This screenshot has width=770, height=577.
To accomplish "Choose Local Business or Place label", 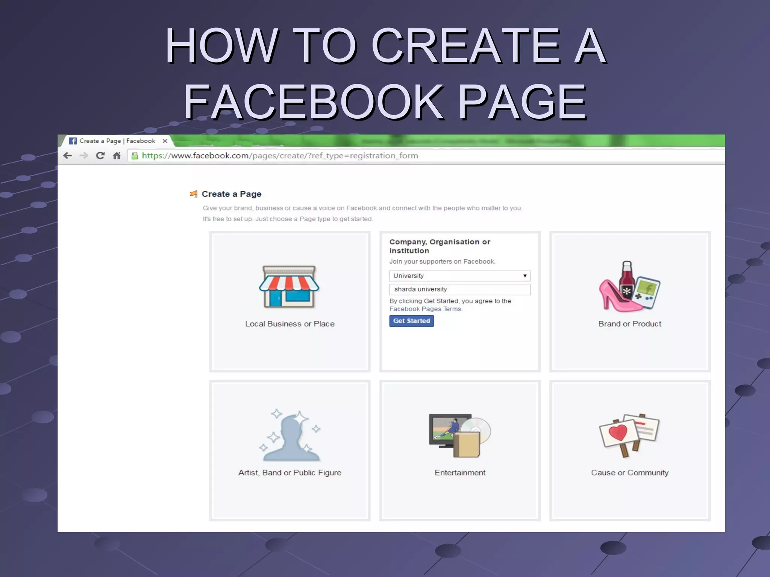I will click(290, 324).
